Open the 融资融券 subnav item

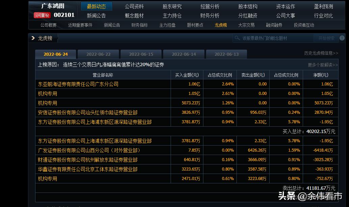point(274,25)
